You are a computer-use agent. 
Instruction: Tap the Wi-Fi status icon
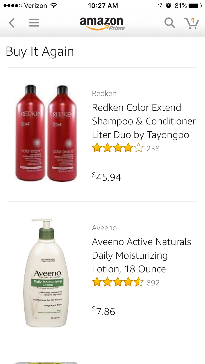click(54, 5)
